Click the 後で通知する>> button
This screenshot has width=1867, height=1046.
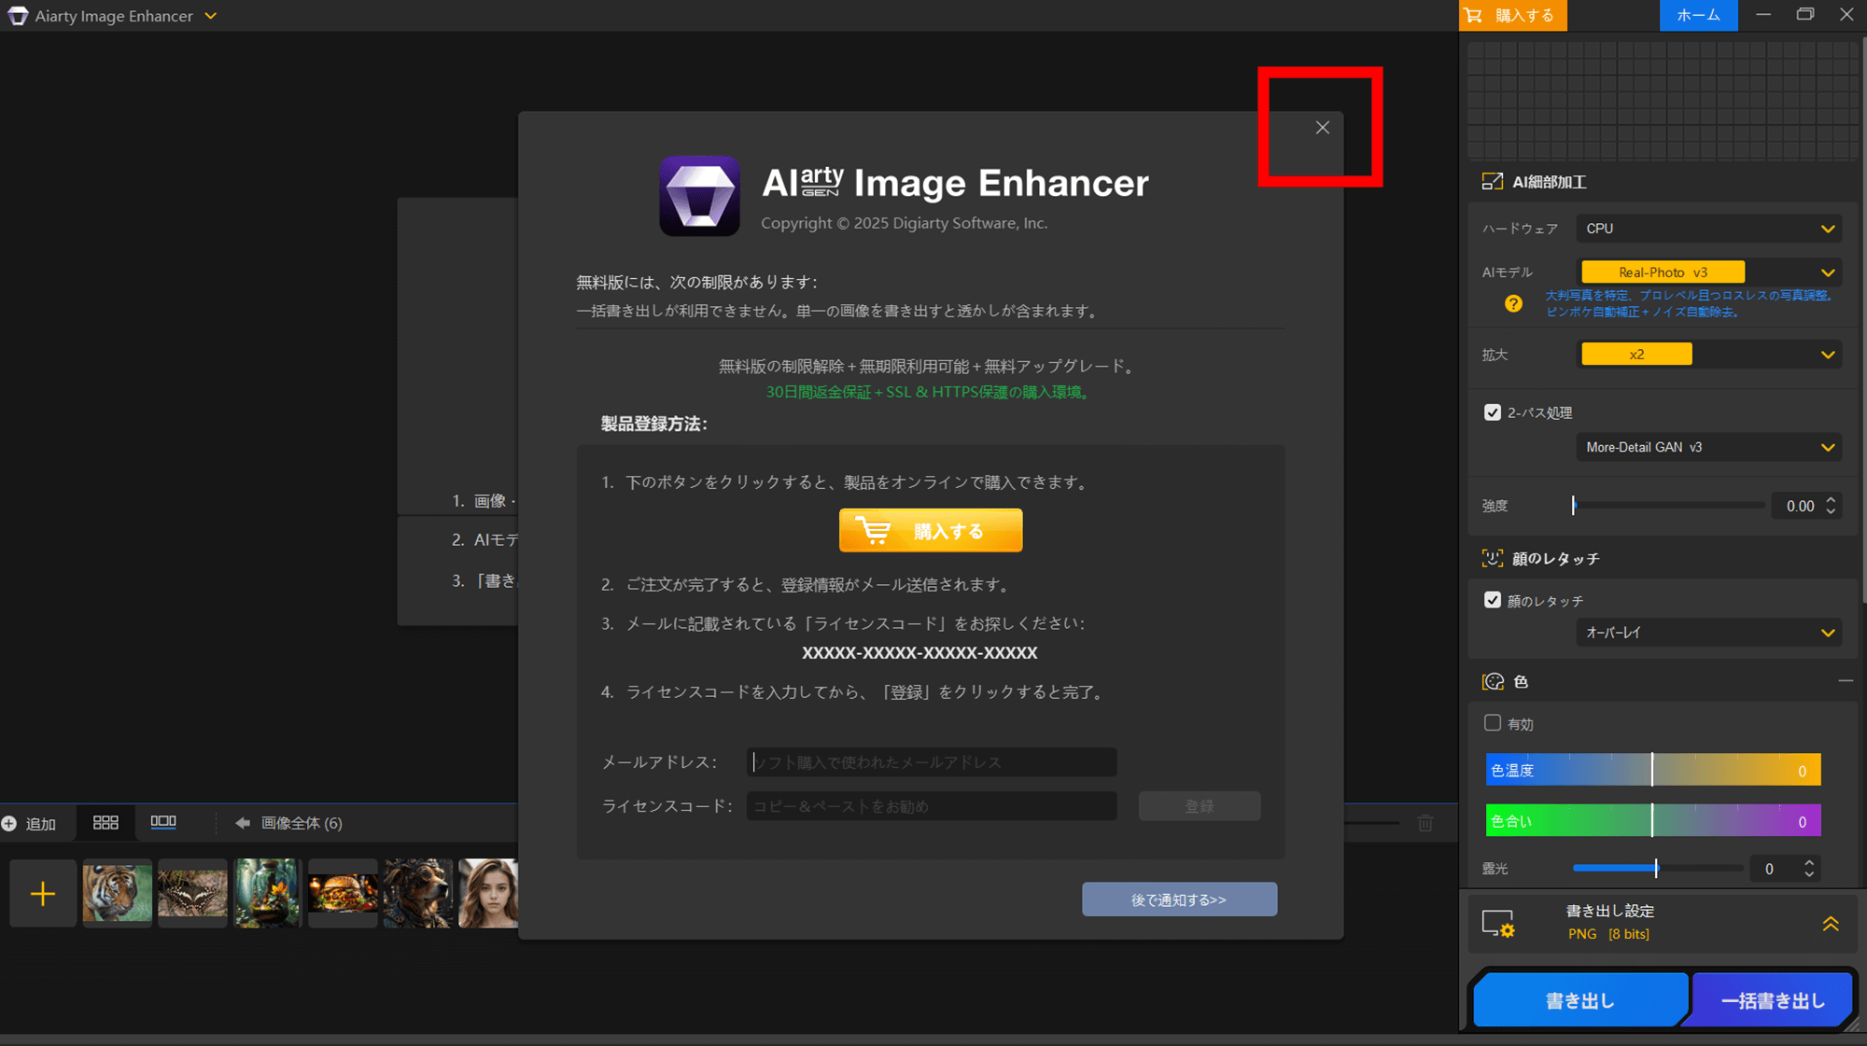click(1178, 900)
